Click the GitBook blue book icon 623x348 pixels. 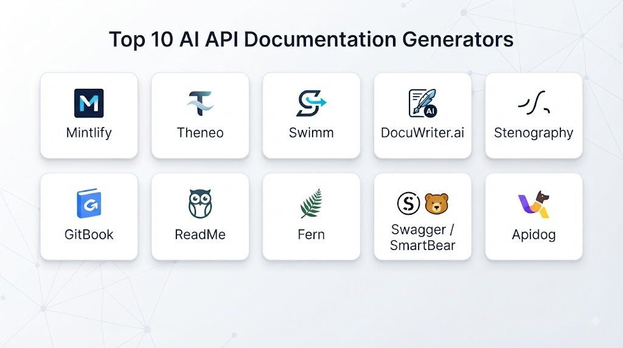[89, 203]
